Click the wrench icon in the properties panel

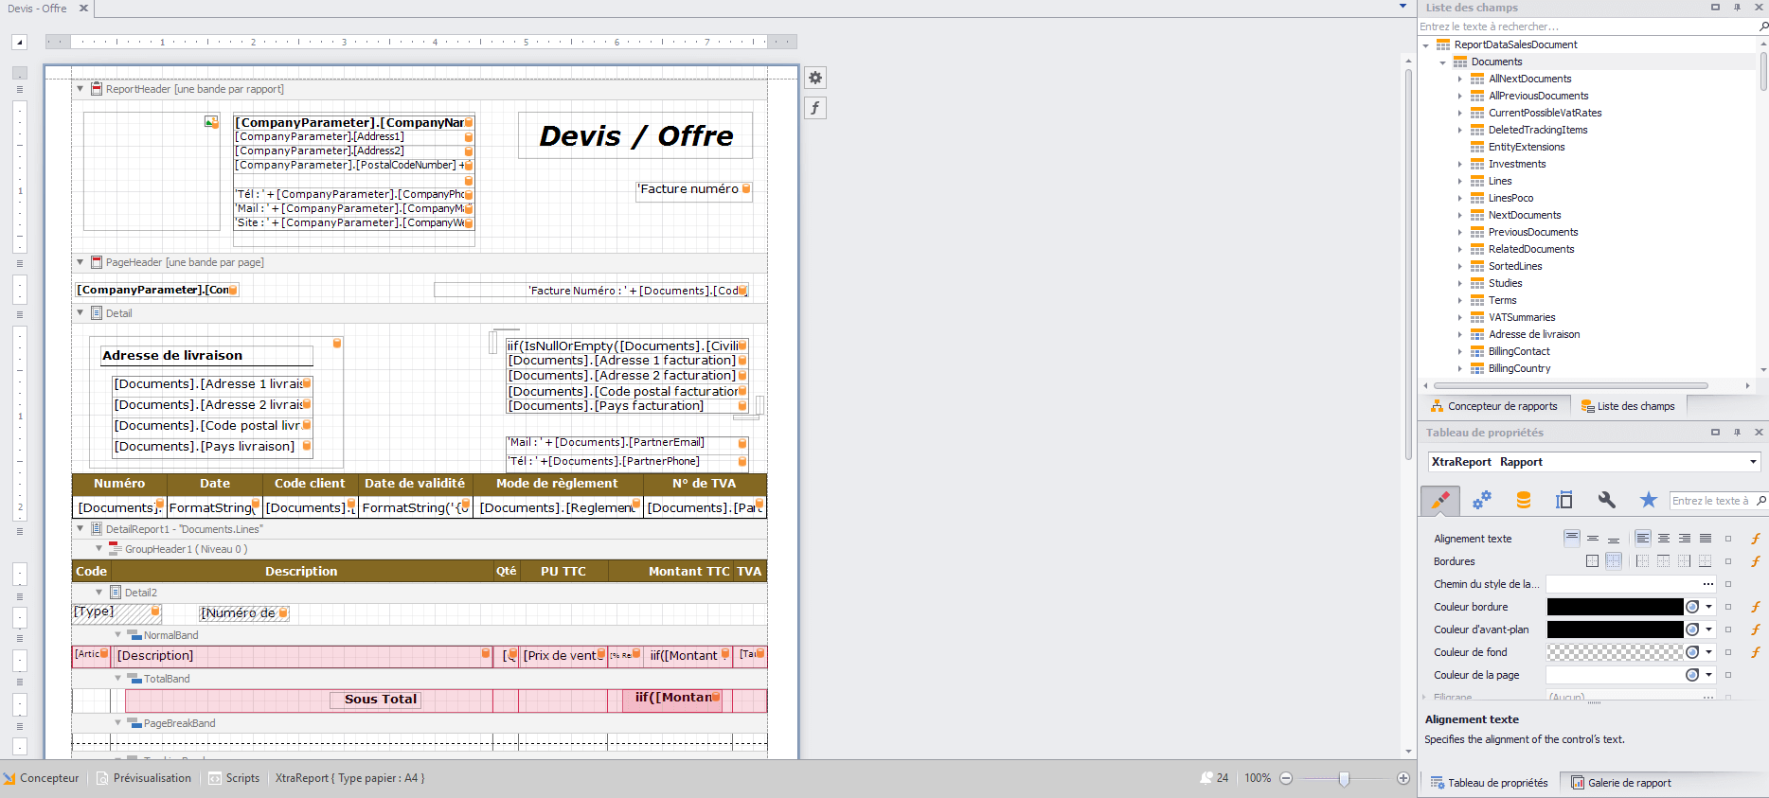[1606, 501]
